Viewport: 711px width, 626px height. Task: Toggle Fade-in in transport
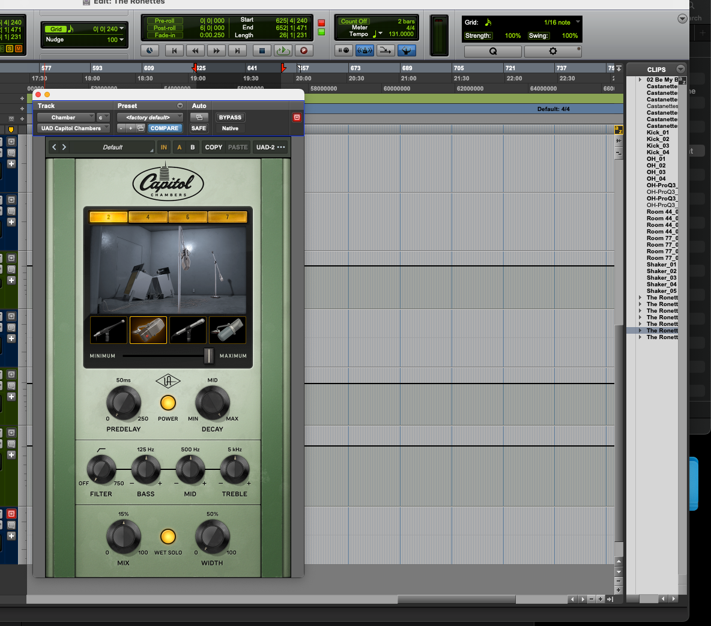(x=164, y=35)
